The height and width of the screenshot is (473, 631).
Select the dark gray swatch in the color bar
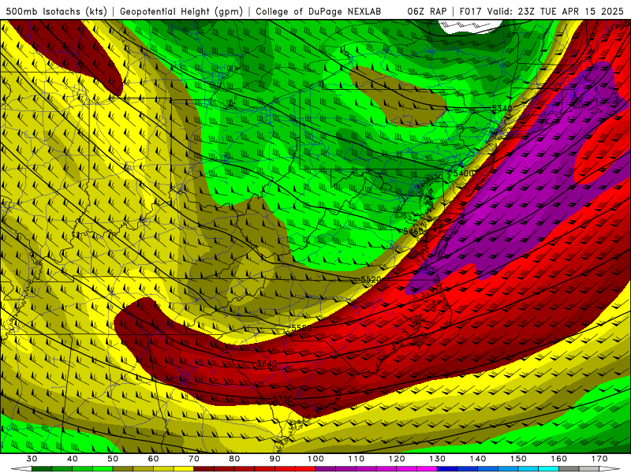[569, 469]
